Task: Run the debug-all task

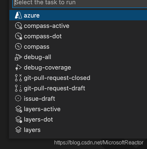Action: (x=78, y=57)
